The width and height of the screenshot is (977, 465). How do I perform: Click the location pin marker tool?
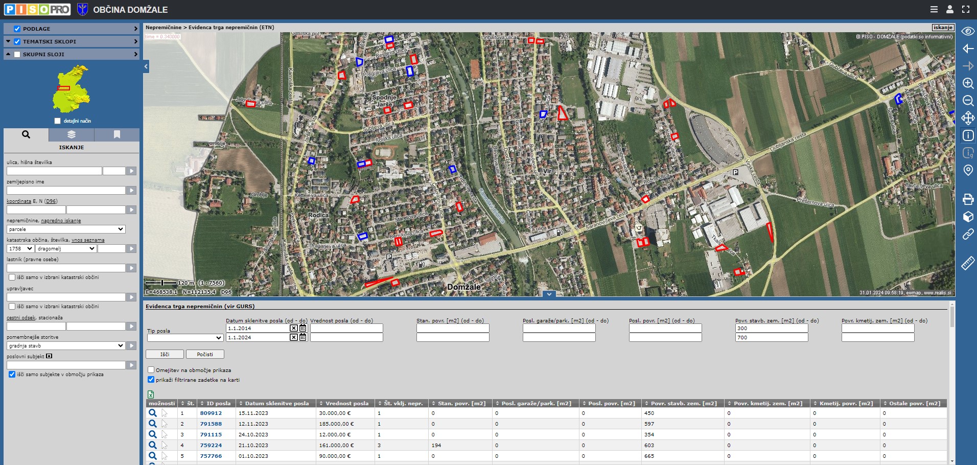coord(968,170)
